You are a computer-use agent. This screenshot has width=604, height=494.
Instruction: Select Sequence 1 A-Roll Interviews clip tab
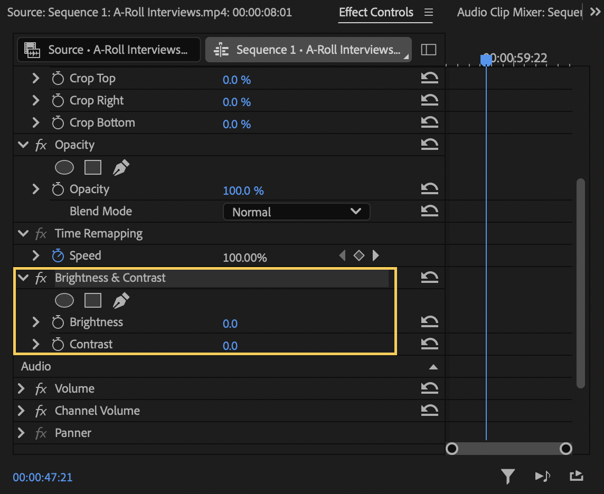308,50
